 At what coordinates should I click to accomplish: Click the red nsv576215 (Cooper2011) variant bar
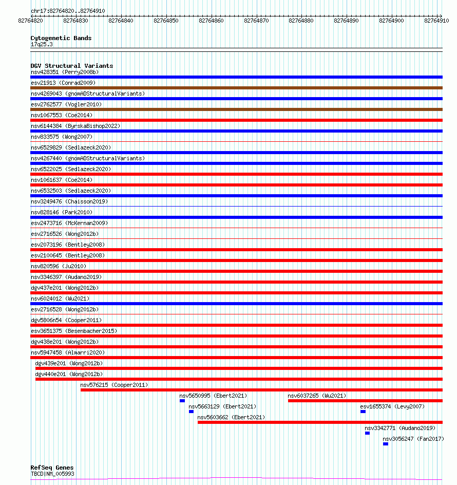[x=261, y=390]
